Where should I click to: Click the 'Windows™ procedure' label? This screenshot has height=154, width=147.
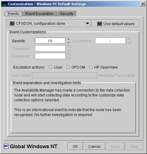point(116,76)
